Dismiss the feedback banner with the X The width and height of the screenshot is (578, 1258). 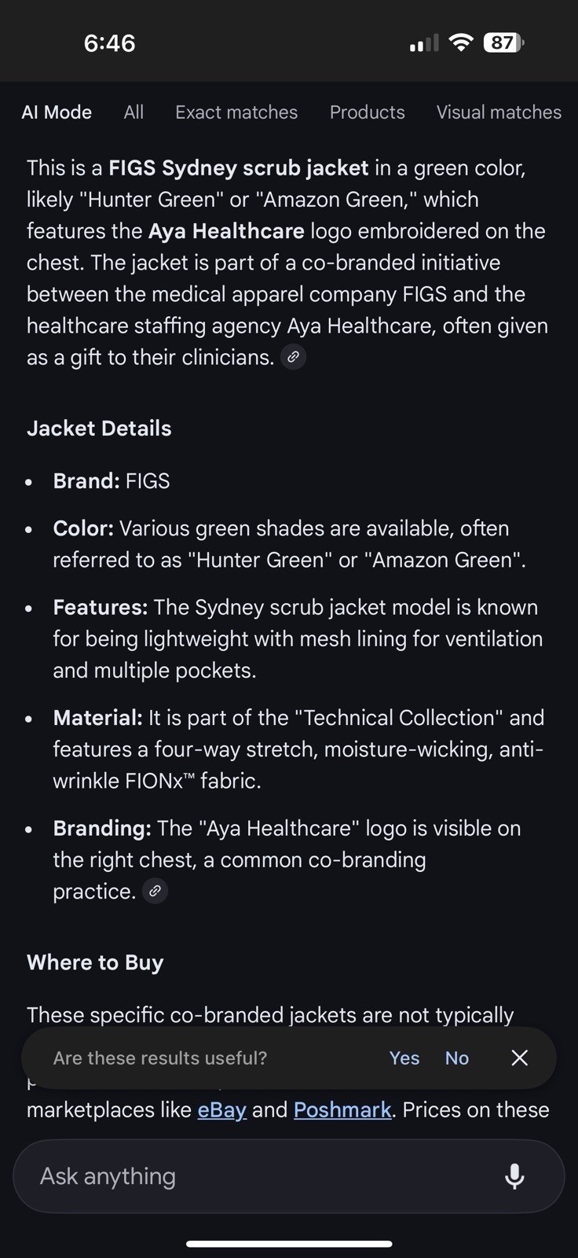519,1058
